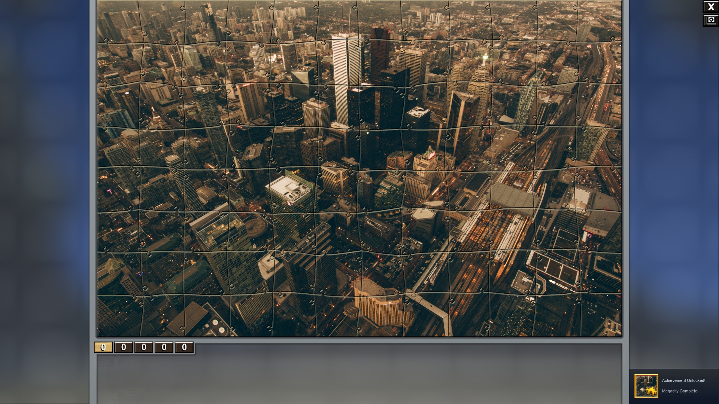Click the Achievement Unlocked! notification text
719x404 pixels.
(x=683, y=380)
